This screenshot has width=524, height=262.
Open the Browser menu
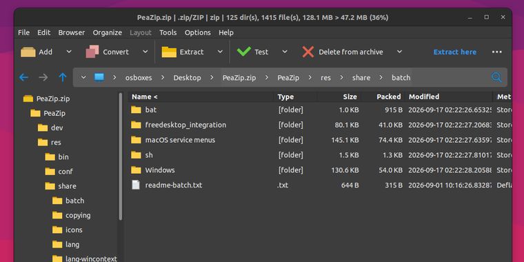click(x=72, y=32)
